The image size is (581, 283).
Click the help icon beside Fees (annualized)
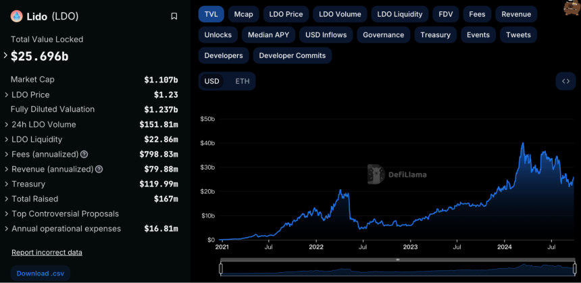[x=84, y=154]
